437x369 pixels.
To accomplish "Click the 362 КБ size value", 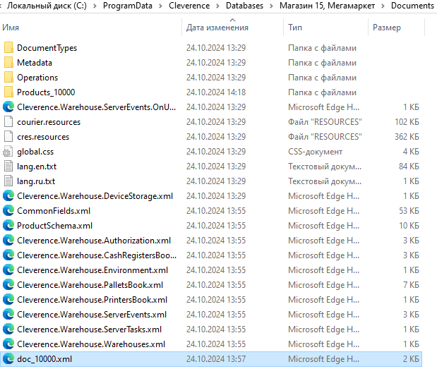I will pos(407,137).
